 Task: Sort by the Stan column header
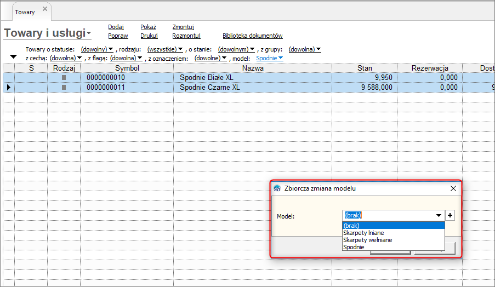pyautogui.click(x=365, y=68)
